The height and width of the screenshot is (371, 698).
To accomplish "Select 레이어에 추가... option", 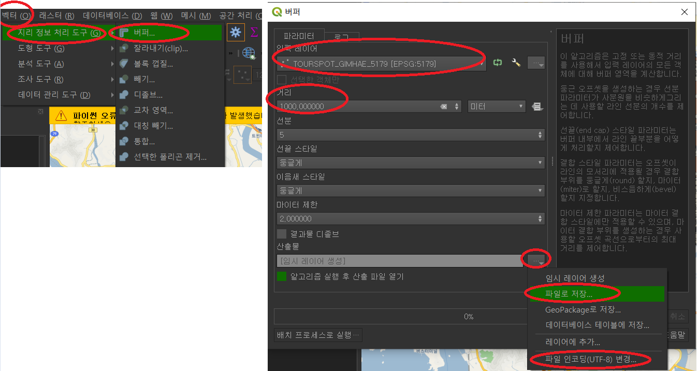I will (596, 342).
